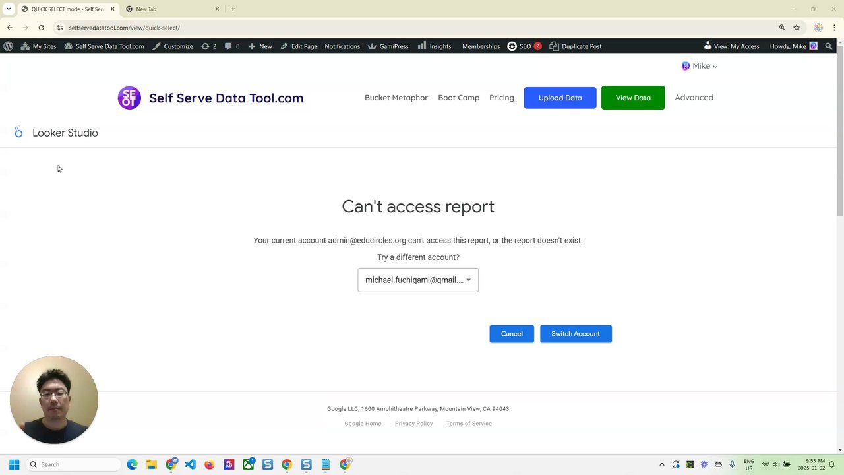Reload the current page

tap(41, 28)
